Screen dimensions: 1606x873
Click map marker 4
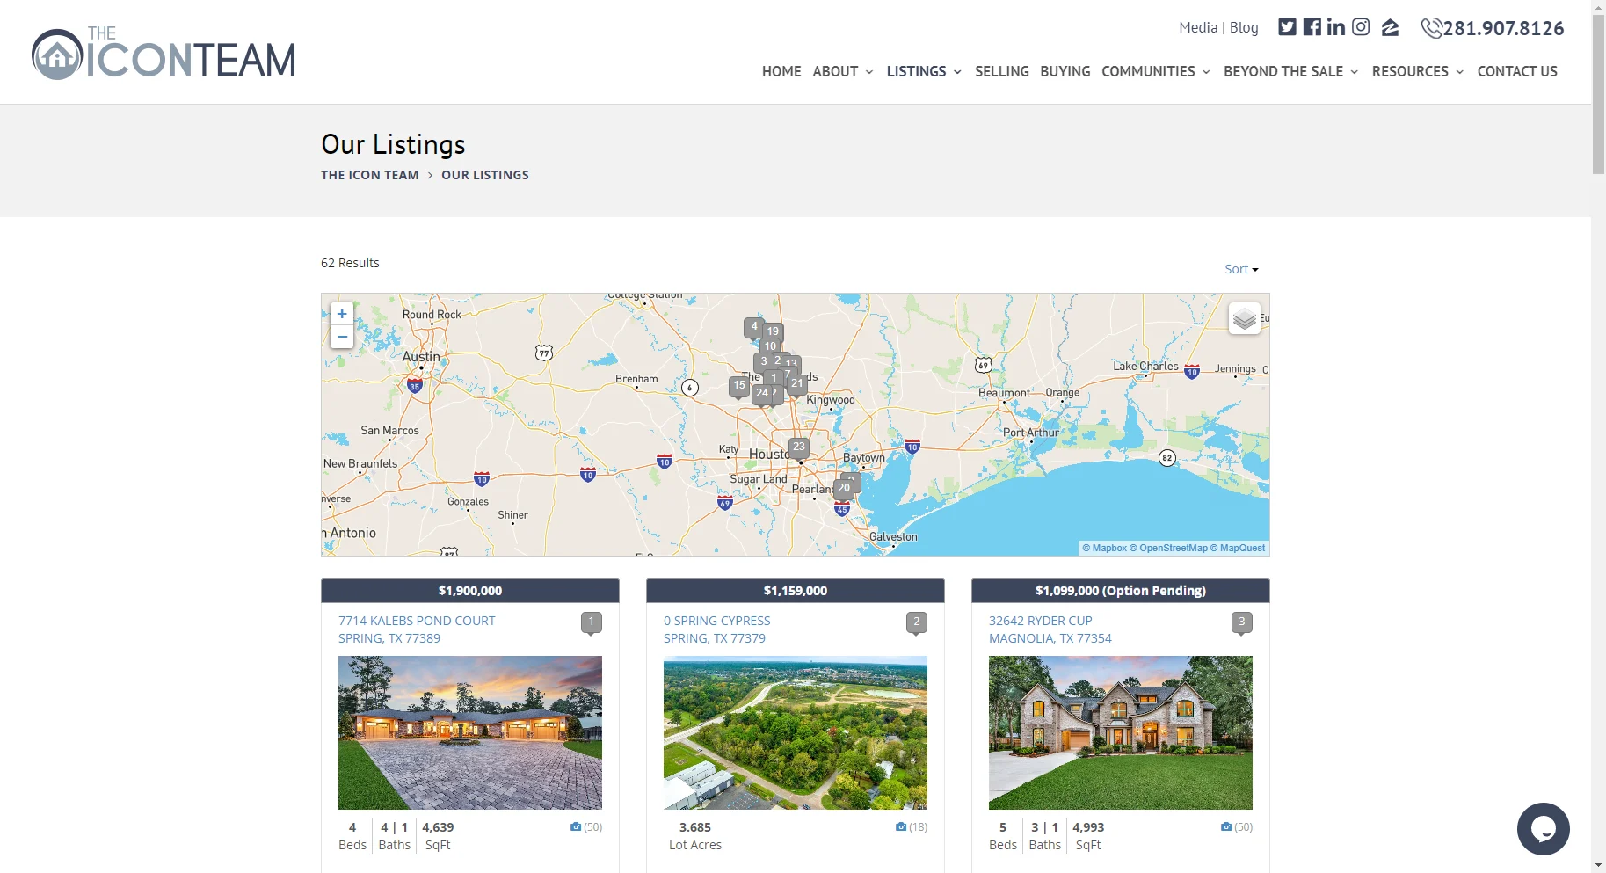pos(753,327)
